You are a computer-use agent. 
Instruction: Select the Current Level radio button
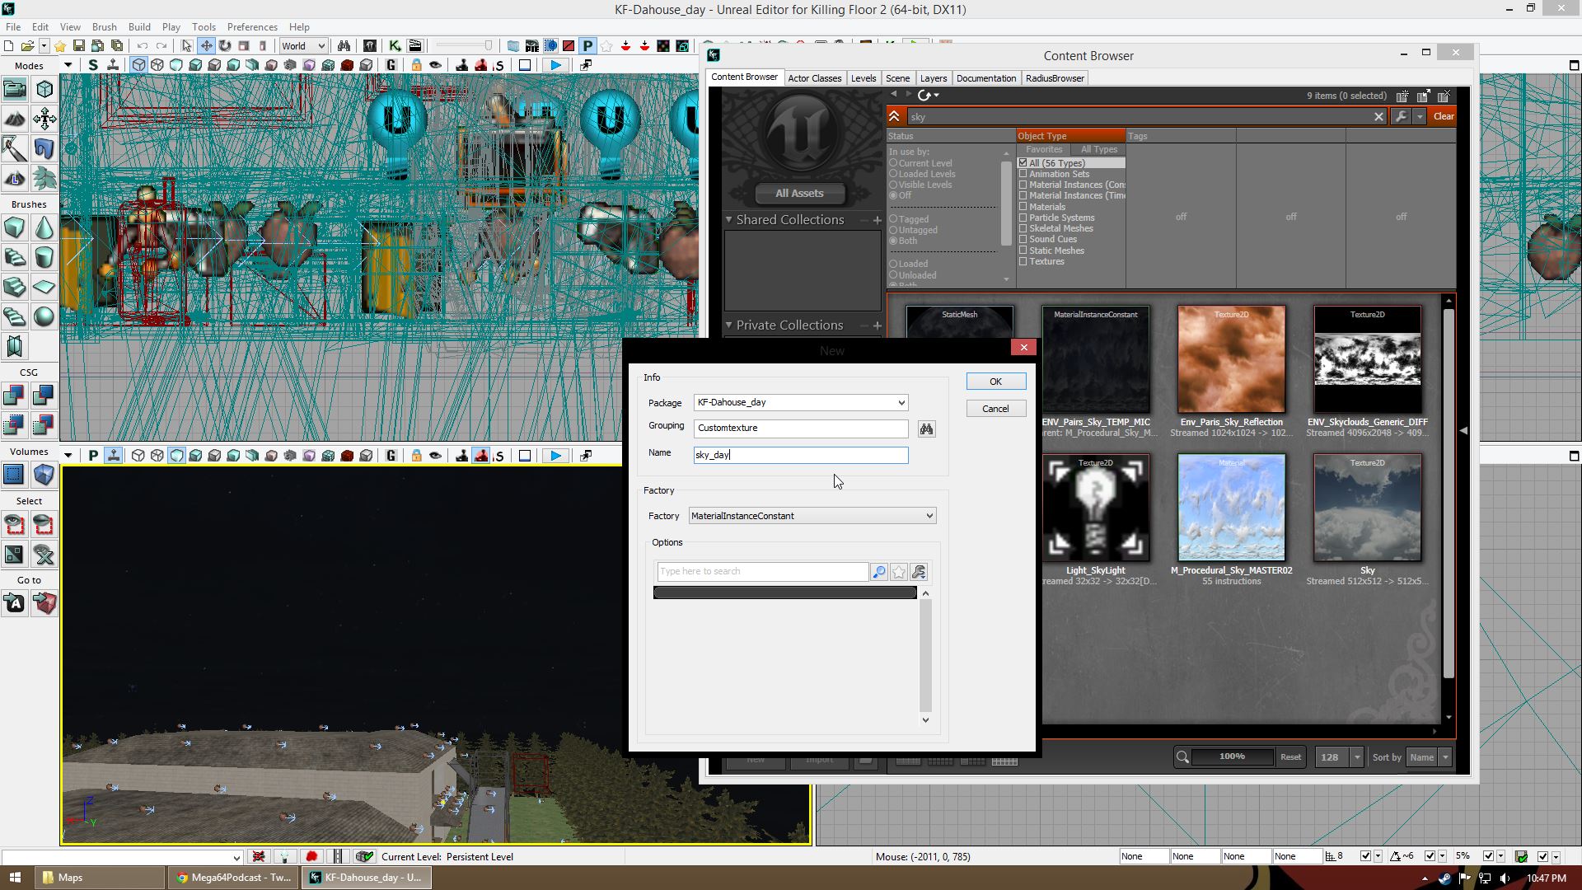(x=893, y=163)
